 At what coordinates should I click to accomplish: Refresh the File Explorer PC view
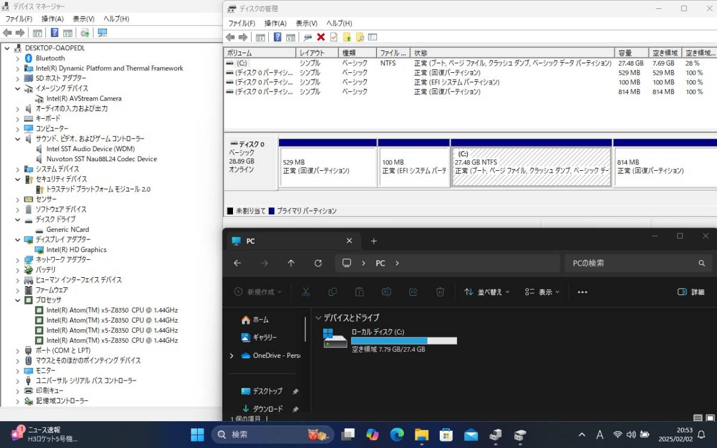(x=318, y=263)
